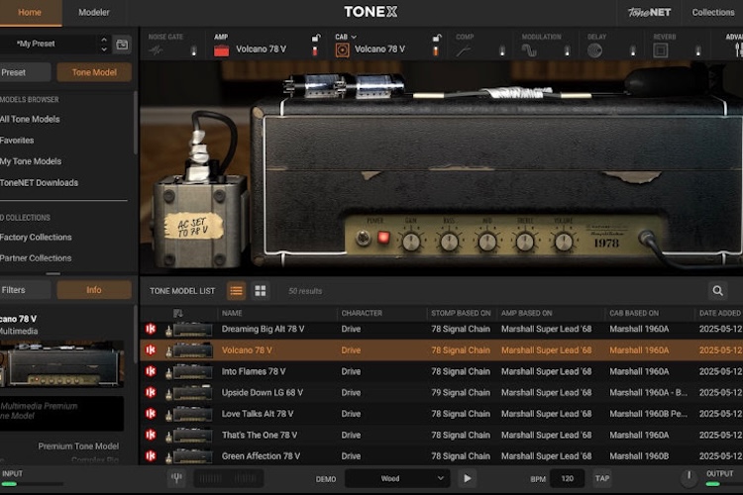Click the save preset icon
The height and width of the screenshot is (495, 743).
point(122,45)
